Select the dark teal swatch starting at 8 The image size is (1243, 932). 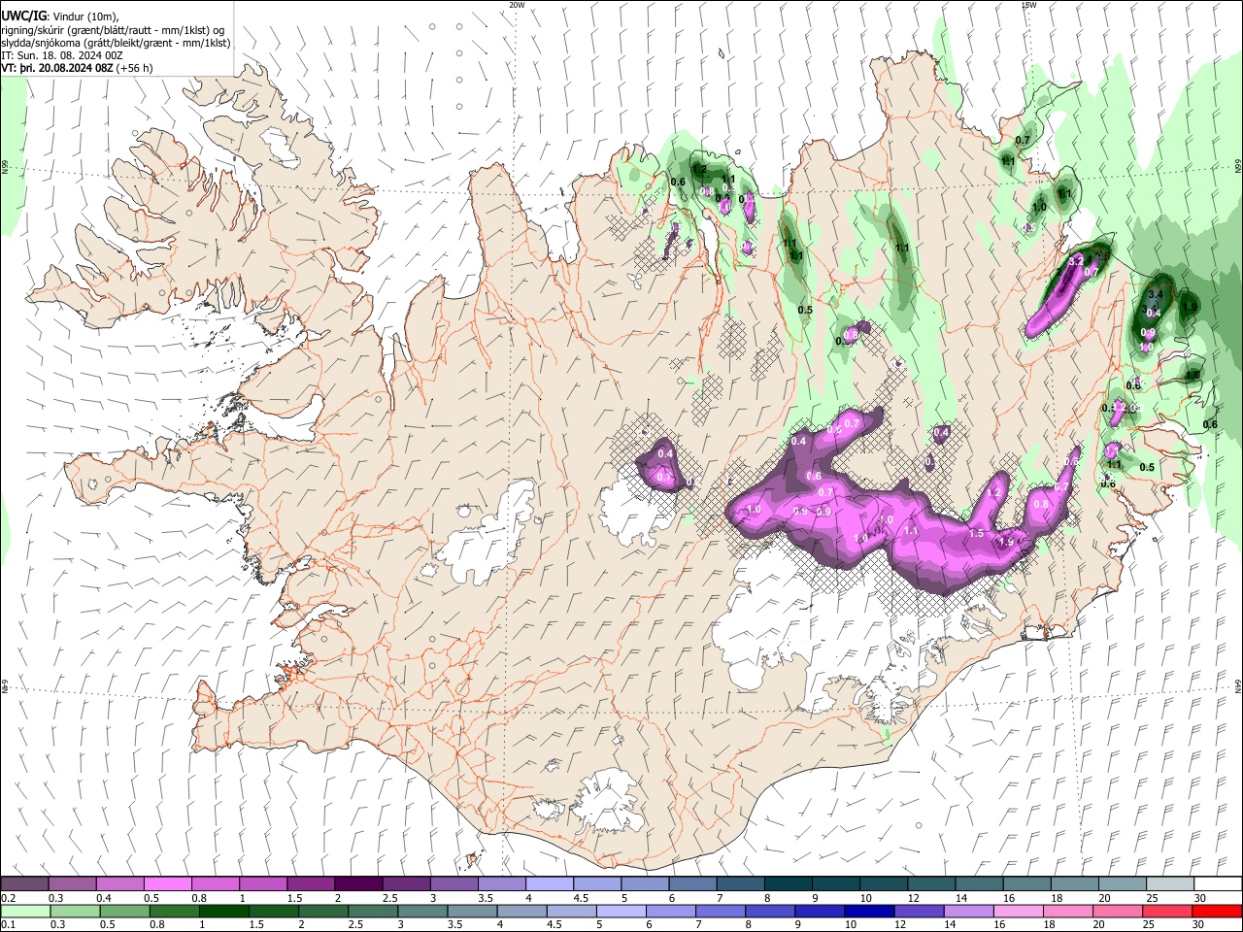tap(787, 884)
